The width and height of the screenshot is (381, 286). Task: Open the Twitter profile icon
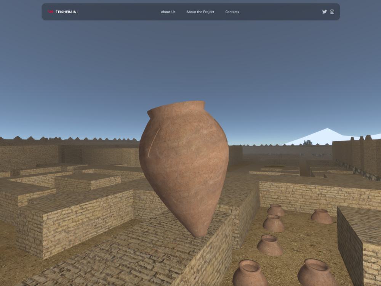tap(324, 12)
